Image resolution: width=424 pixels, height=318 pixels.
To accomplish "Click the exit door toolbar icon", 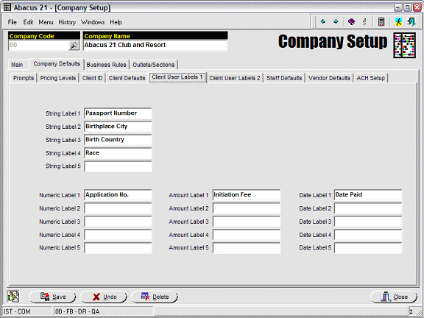I will 411,21.
